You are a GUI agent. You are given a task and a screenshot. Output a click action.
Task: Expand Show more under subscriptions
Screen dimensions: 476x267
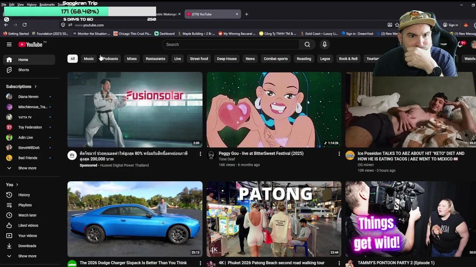30,168
